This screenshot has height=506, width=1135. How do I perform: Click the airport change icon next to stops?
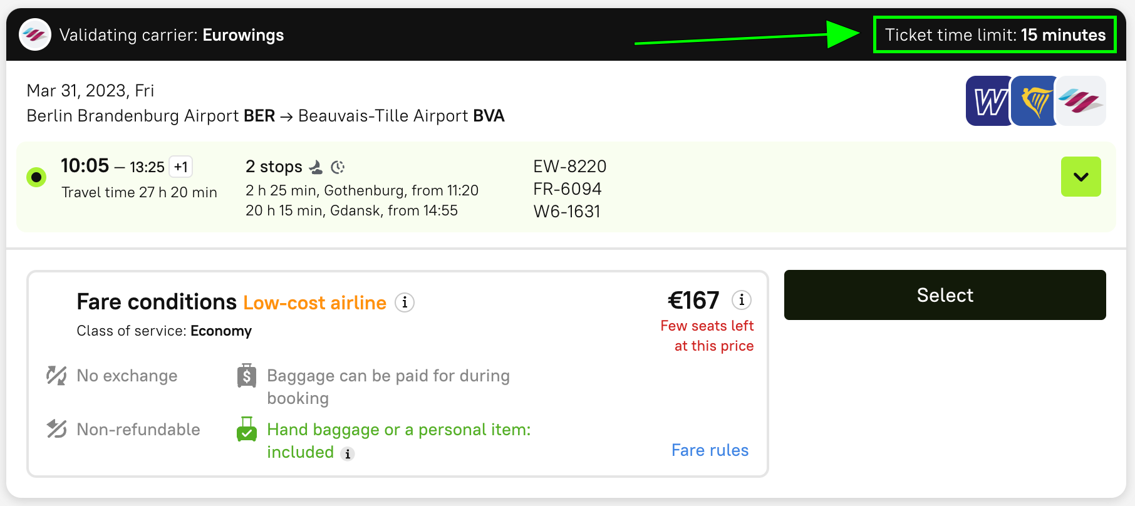tap(316, 167)
